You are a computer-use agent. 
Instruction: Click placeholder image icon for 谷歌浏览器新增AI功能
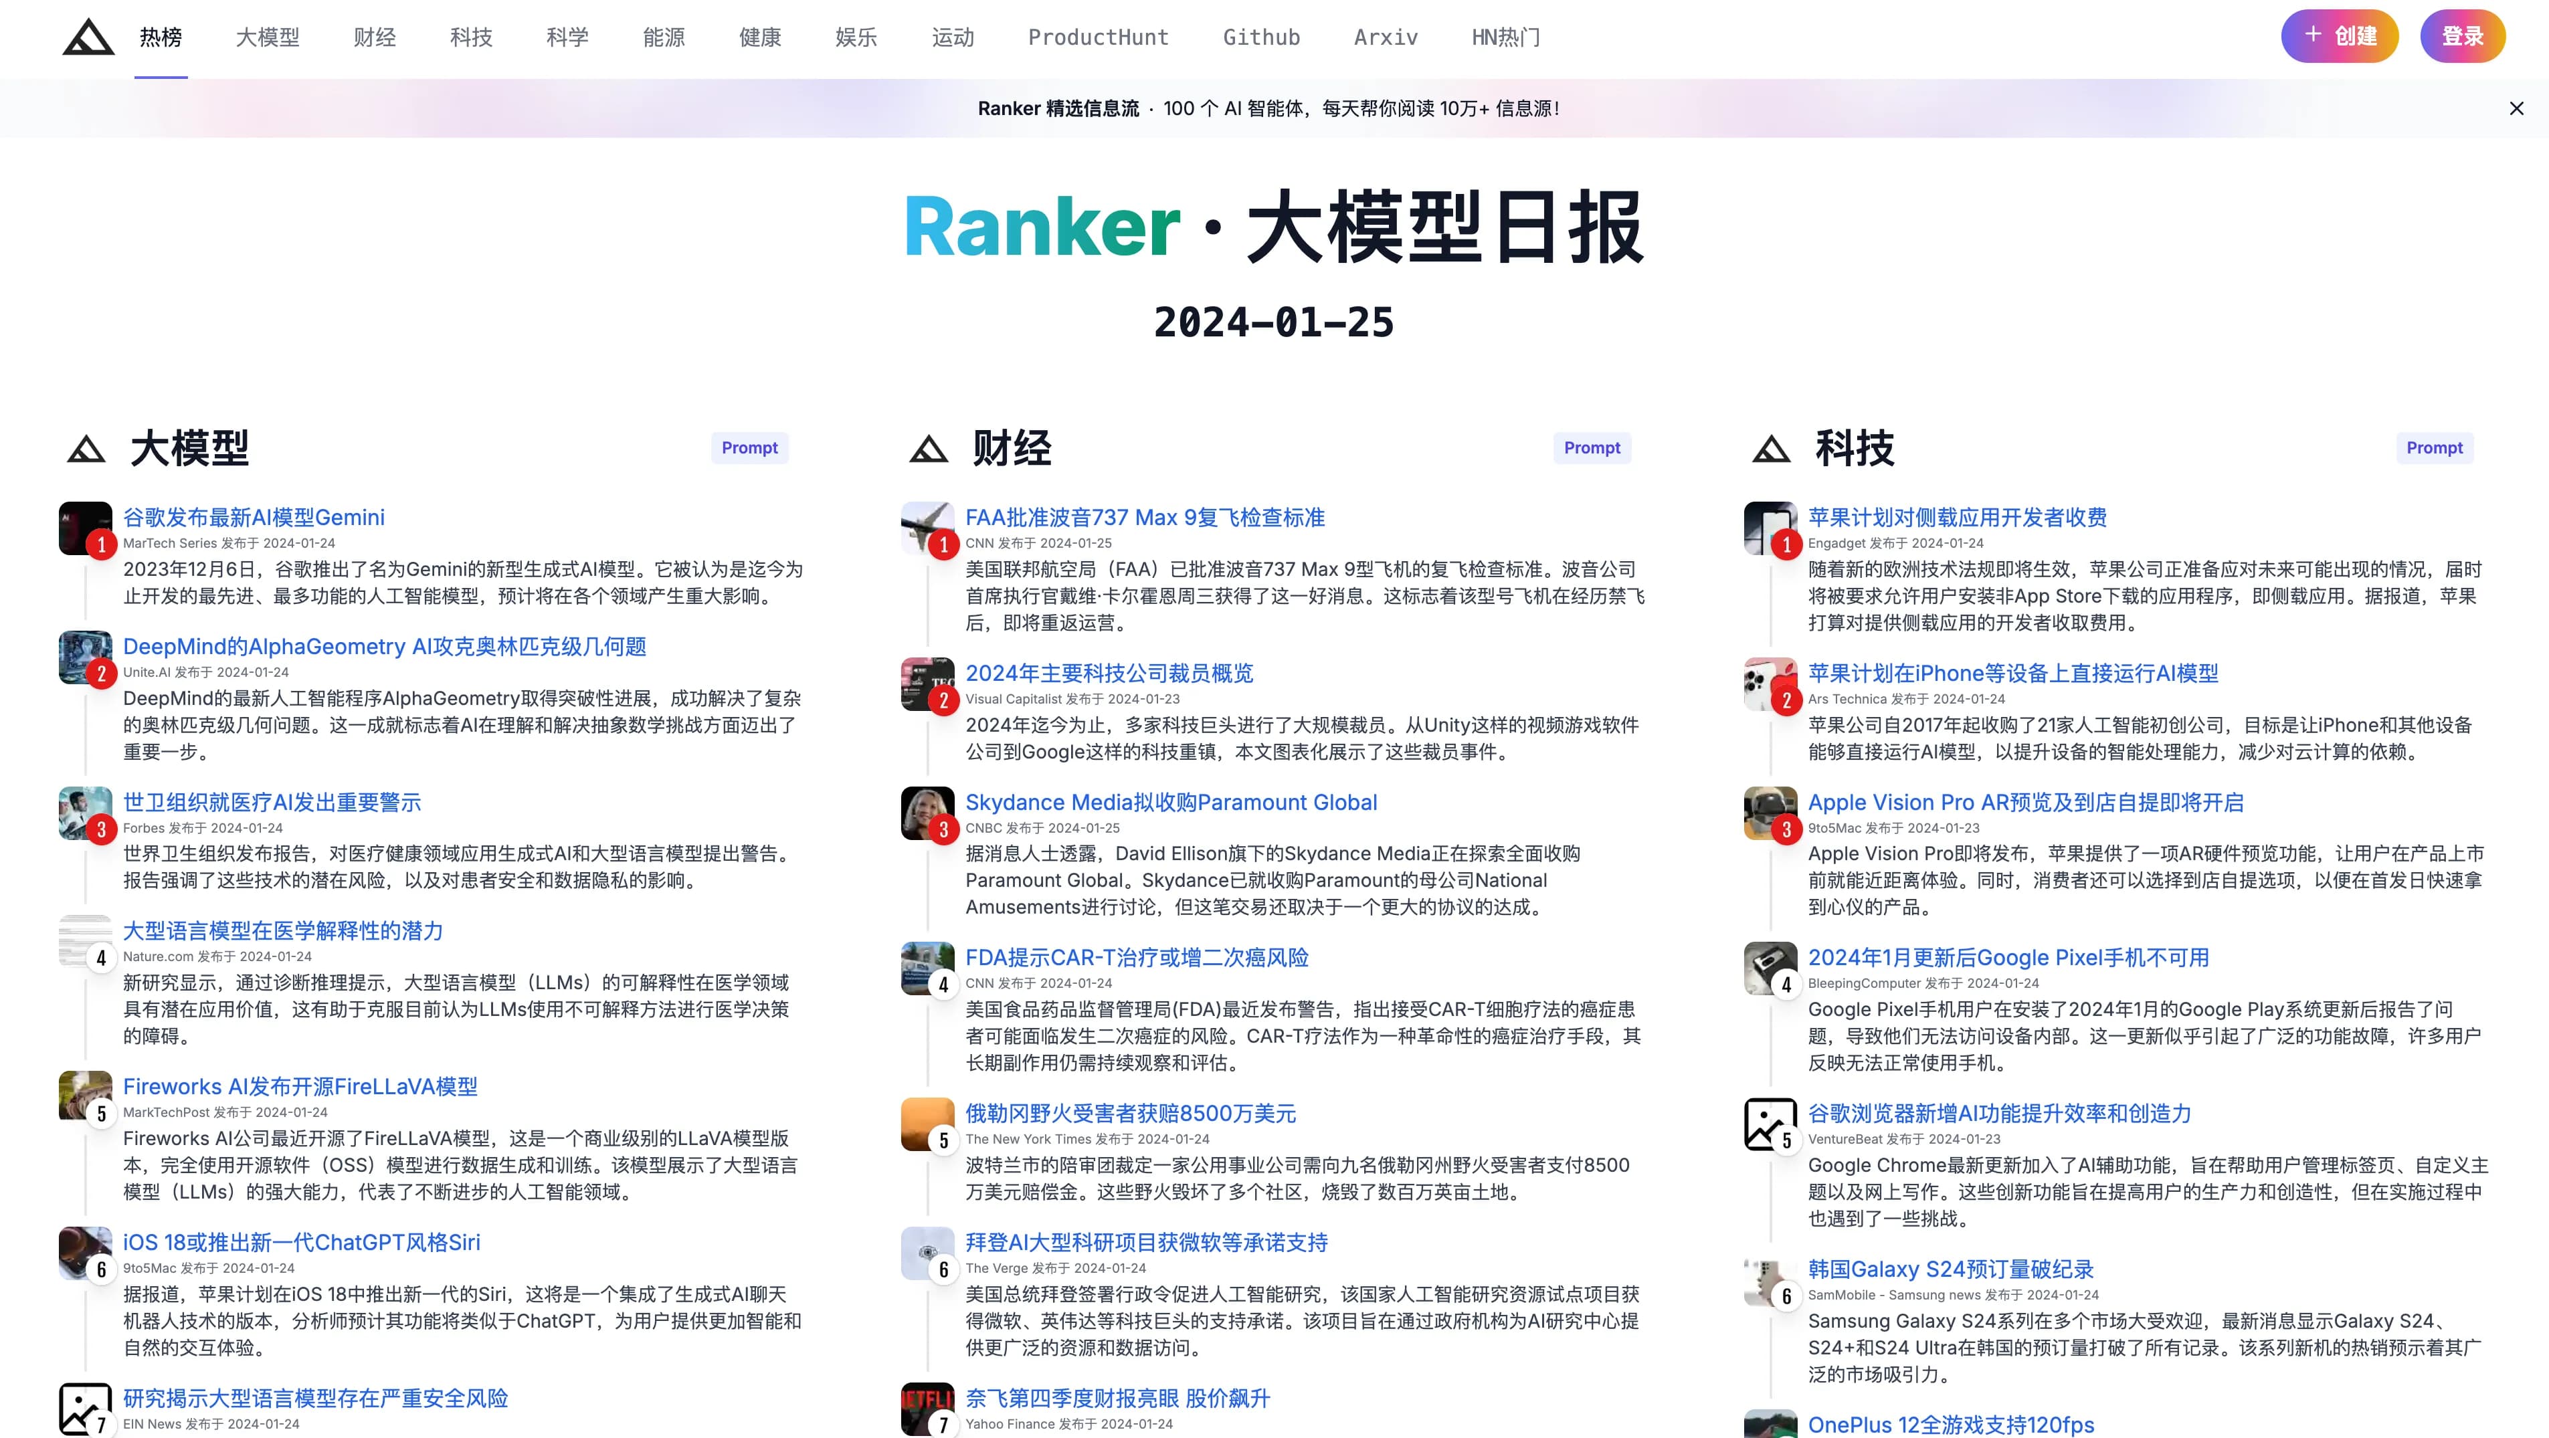pyautogui.click(x=1770, y=1124)
